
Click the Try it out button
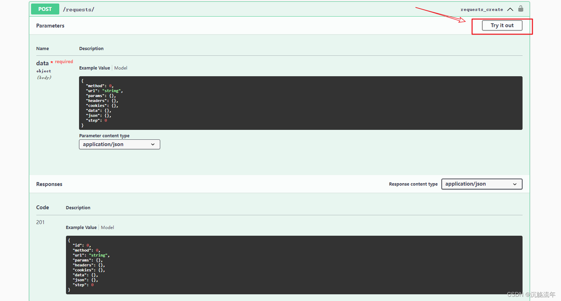point(502,25)
